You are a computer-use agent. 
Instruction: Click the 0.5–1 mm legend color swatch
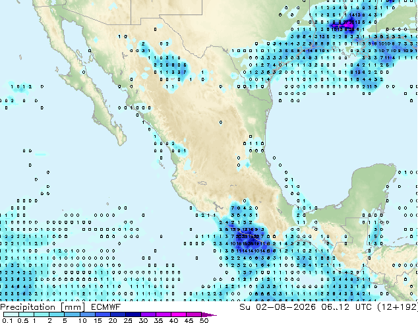click(x=26, y=314)
